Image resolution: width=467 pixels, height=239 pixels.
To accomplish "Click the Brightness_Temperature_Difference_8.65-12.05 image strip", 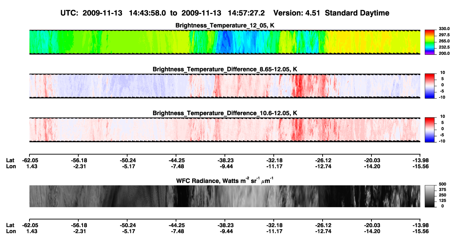I will tap(225, 86).
